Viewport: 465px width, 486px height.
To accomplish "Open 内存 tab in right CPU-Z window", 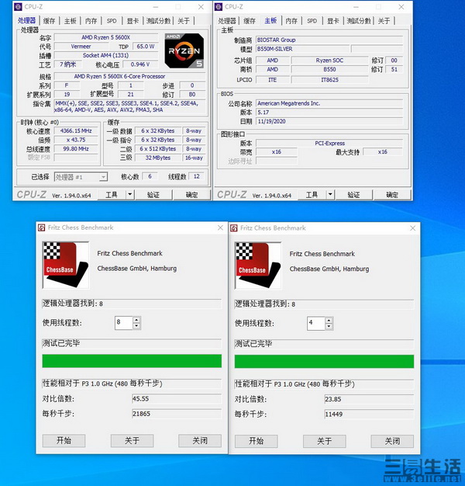I will [x=291, y=21].
